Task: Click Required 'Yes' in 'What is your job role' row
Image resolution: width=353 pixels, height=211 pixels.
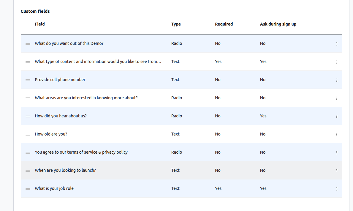Action: (218, 188)
